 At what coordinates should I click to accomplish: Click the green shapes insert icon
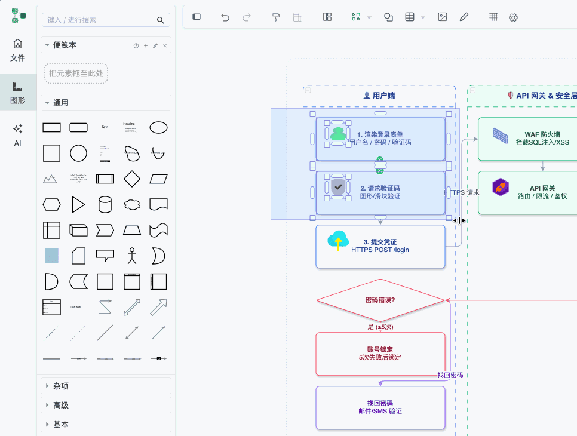(356, 17)
